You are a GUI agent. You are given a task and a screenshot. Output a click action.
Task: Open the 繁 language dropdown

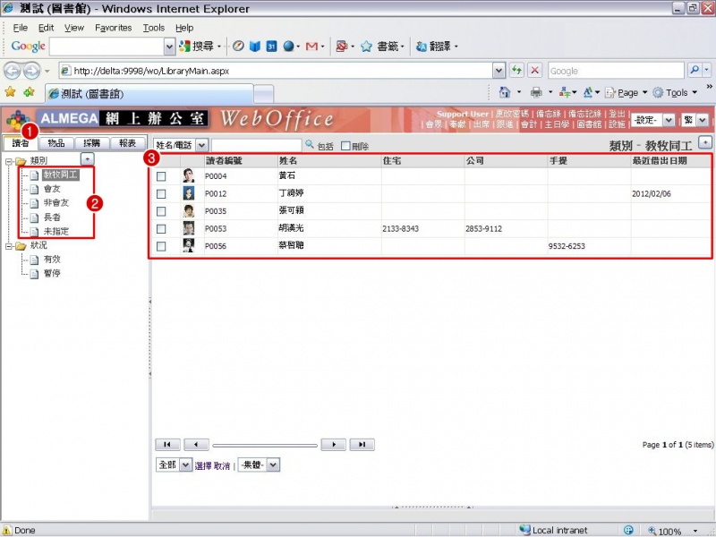coord(703,120)
